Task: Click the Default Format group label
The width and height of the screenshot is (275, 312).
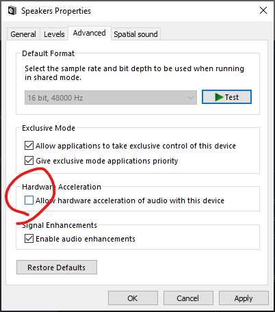Action: [49, 53]
